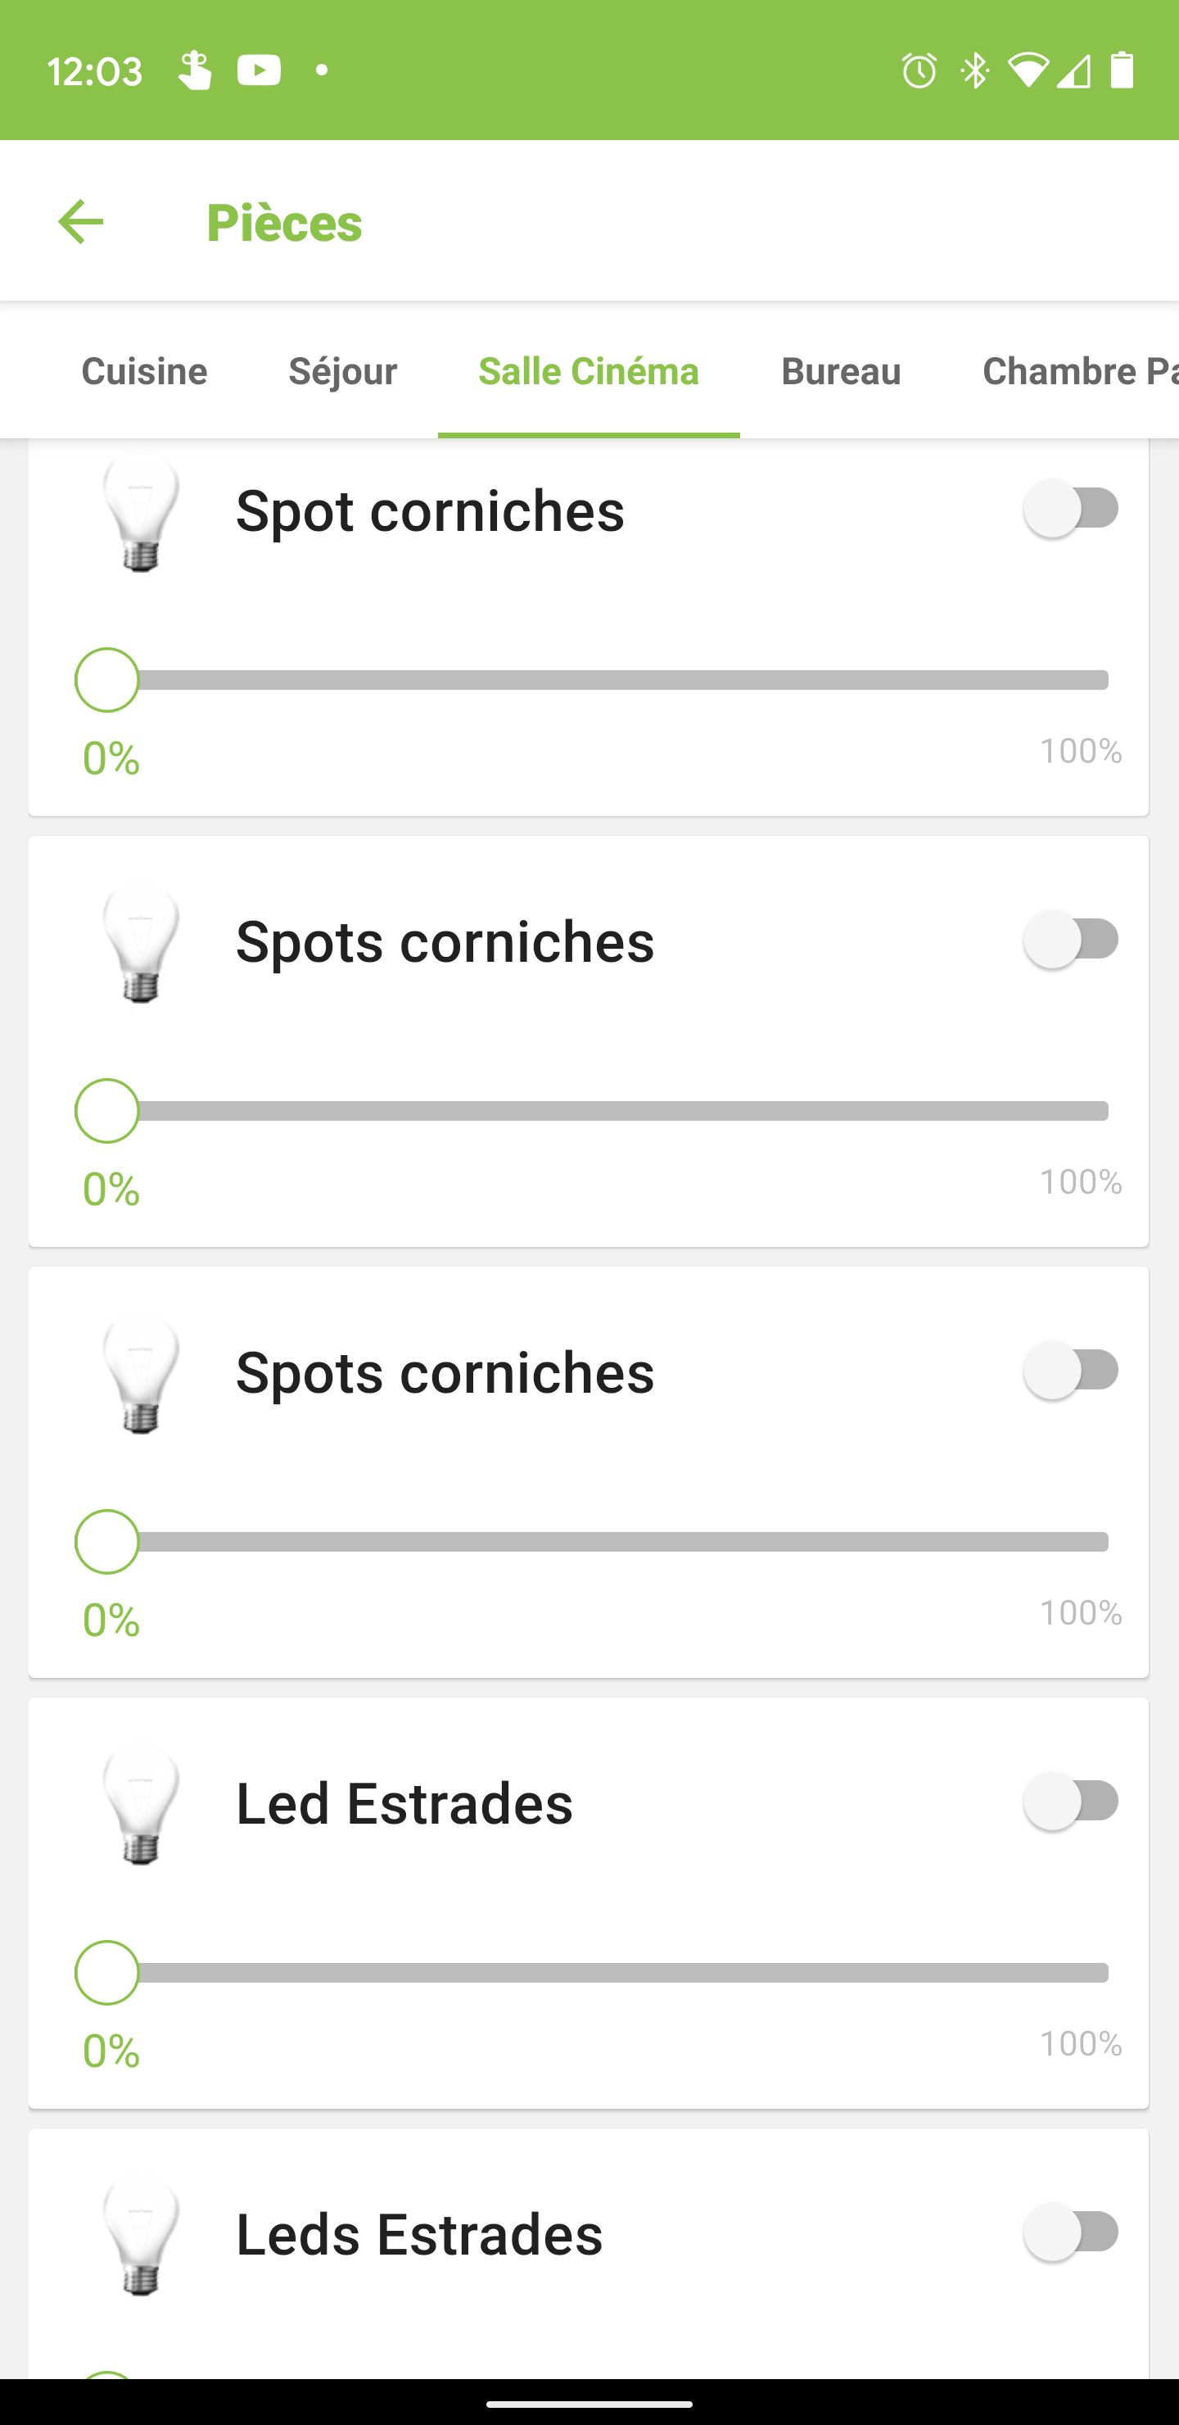Tap the Wi-Fi status icon
The width and height of the screenshot is (1179, 2425).
pos(1028,70)
